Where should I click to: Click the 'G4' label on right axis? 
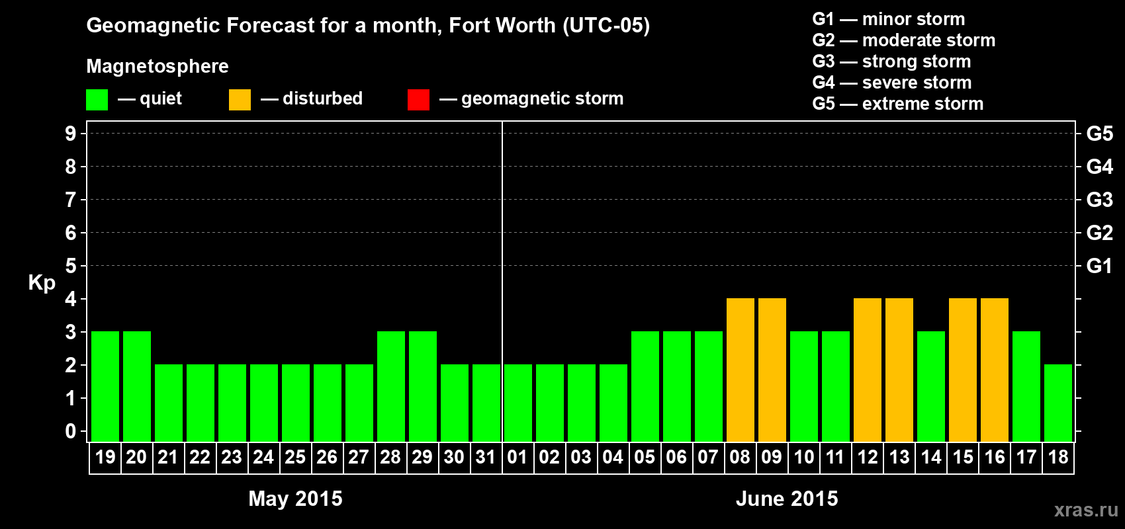(1100, 167)
